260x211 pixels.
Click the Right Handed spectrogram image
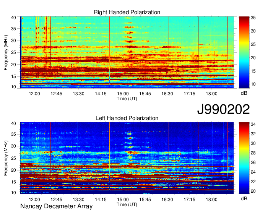pos(127,52)
